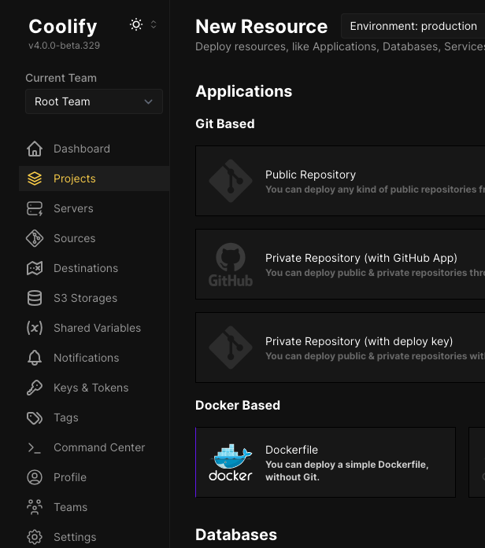Open the Environment: production selector
The width and height of the screenshot is (485, 548).
tap(413, 26)
